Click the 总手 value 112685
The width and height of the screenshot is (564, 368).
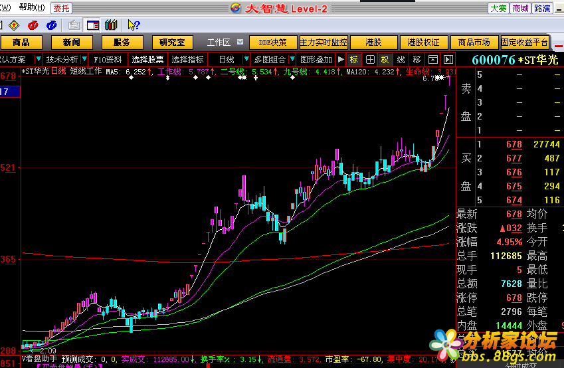(x=506, y=256)
